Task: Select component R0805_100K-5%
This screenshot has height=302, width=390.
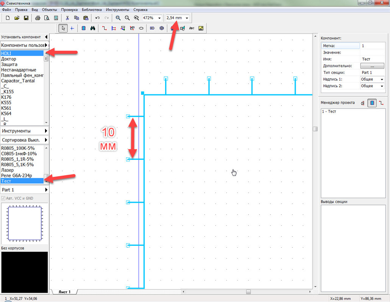Action: 22,148
